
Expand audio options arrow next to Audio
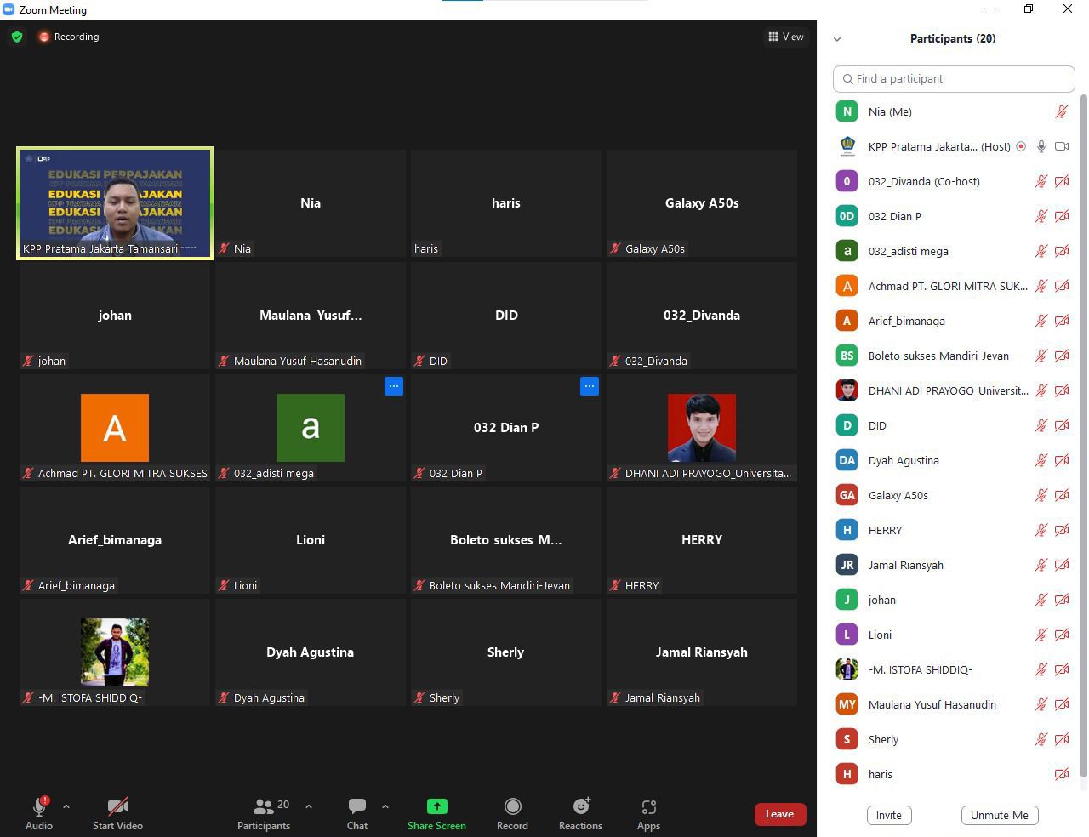[x=66, y=806]
